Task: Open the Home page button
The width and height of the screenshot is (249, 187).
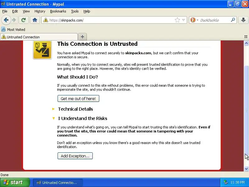Action: point(35,20)
